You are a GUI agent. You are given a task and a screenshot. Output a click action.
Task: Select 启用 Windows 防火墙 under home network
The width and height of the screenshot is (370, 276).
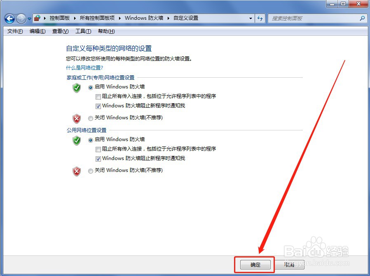pyautogui.click(x=91, y=88)
